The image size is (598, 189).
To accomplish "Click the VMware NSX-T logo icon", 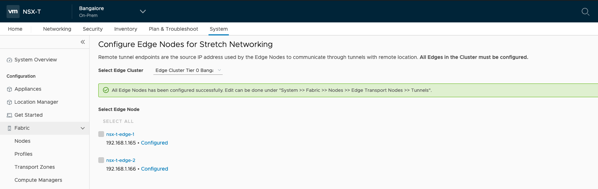I will (13, 12).
